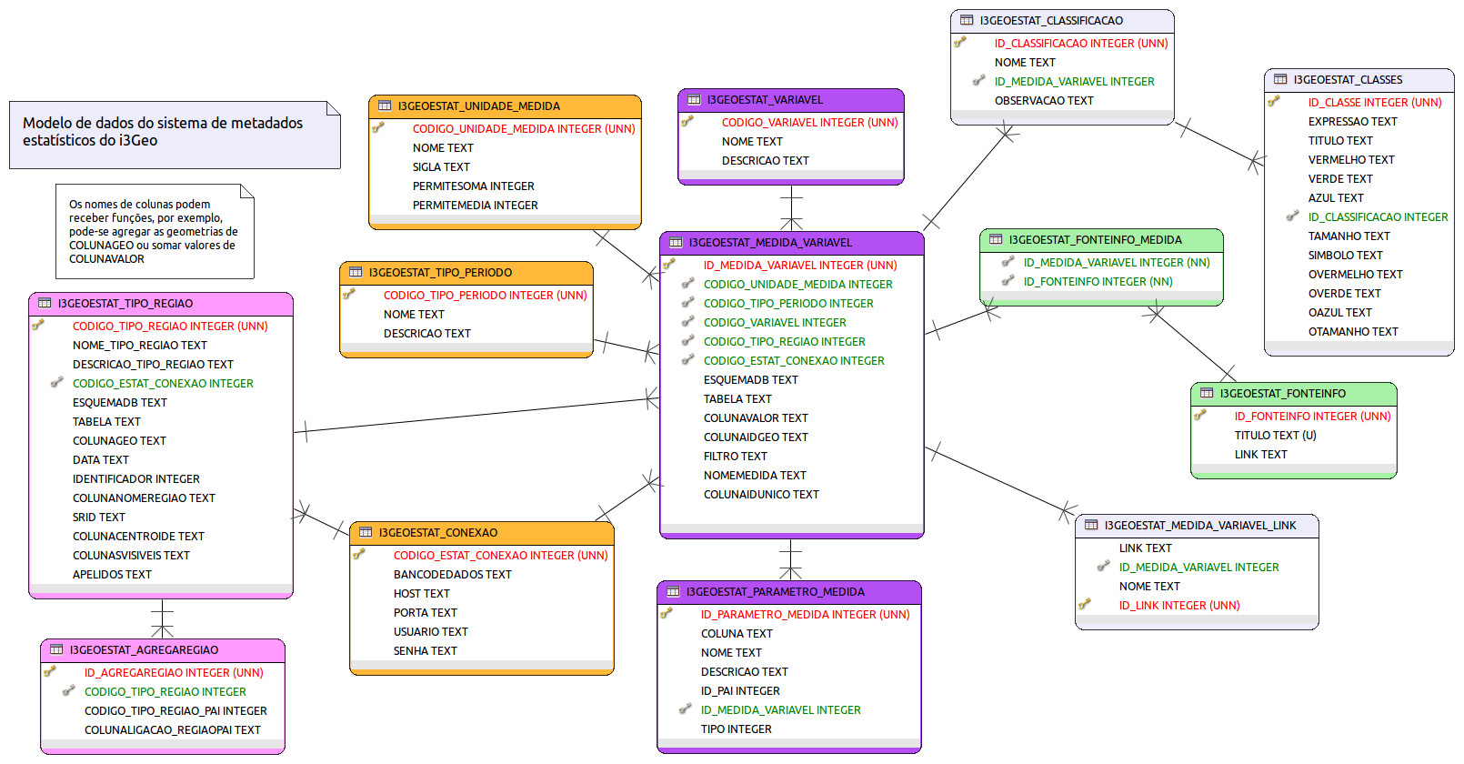Click primary key icon beside ID_CLASSE INTEGER (UNN)
1464x764 pixels.
[1273, 101]
